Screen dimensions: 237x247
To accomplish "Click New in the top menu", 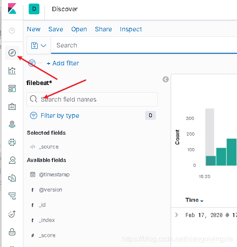I will coord(34,29).
